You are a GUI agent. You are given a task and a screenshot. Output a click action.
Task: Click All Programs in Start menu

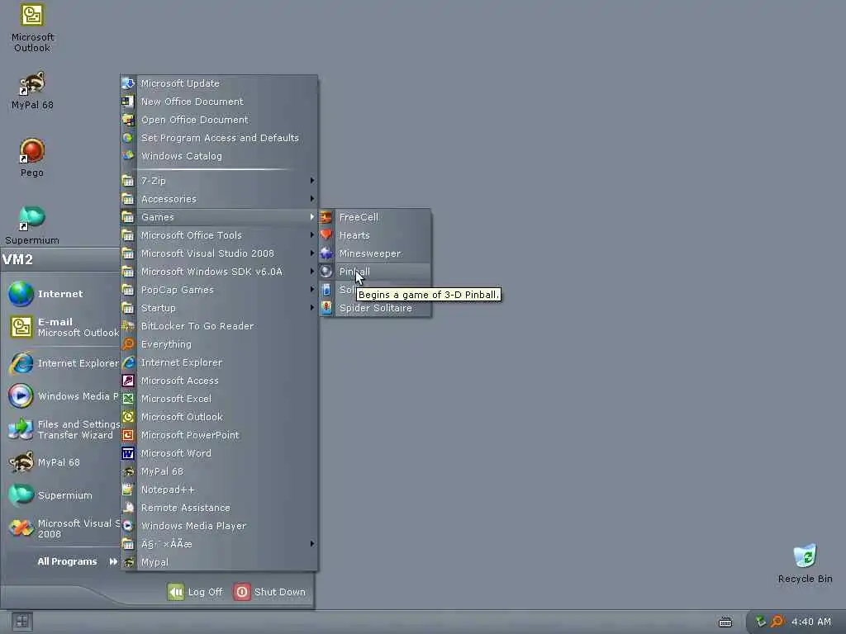(77, 561)
